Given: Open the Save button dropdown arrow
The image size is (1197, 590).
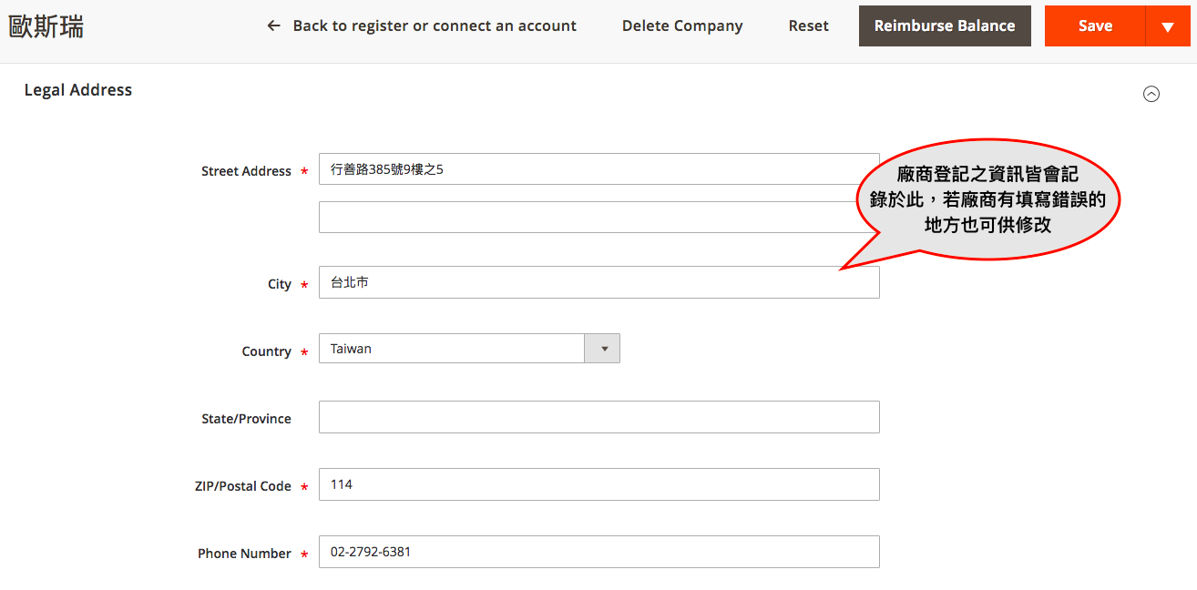Looking at the screenshot, I should (x=1168, y=26).
